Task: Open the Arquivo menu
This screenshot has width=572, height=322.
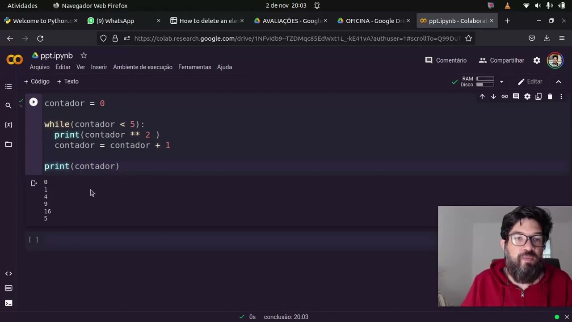Action: [39, 67]
